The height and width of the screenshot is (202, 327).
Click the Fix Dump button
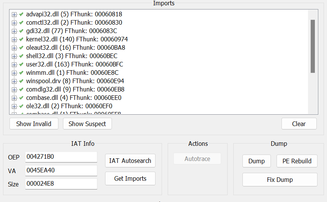coord(280,180)
